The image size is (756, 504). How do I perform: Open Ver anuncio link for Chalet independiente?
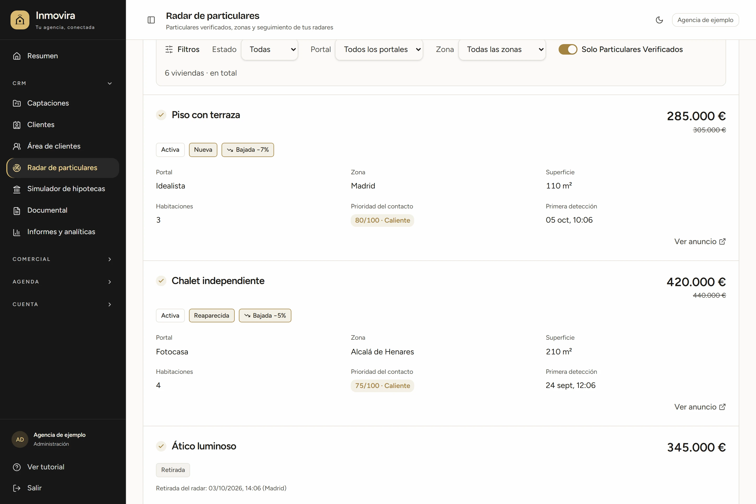pos(700,407)
